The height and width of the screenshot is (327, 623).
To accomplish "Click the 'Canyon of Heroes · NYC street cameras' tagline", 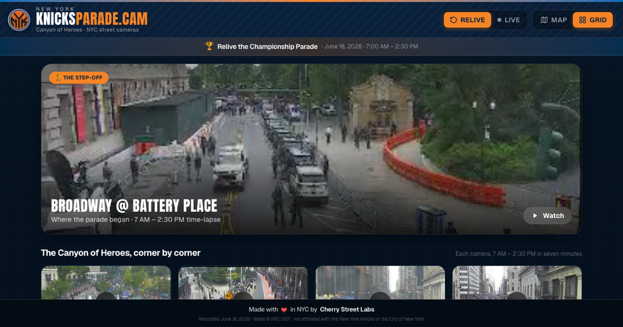I will [87, 30].
